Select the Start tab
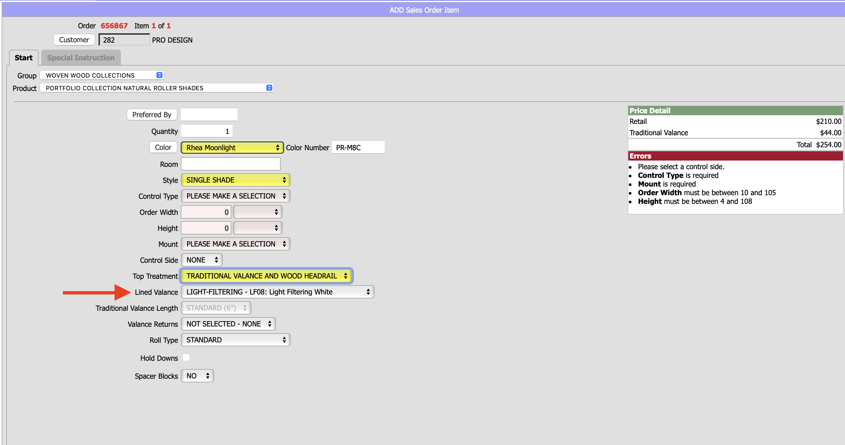 [x=24, y=58]
